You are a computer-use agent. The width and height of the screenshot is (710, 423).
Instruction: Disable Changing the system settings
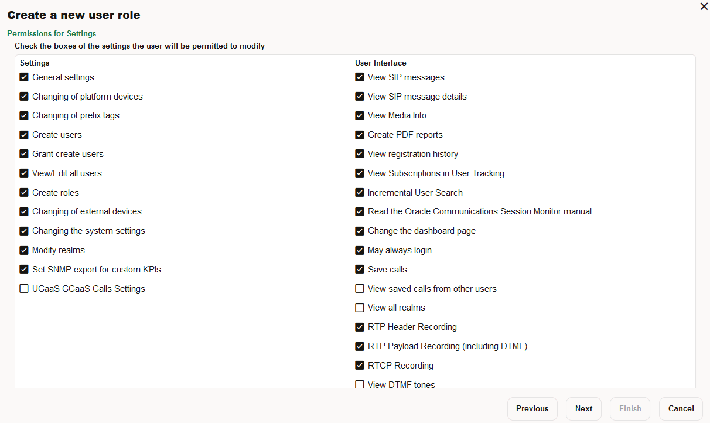coord(24,230)
